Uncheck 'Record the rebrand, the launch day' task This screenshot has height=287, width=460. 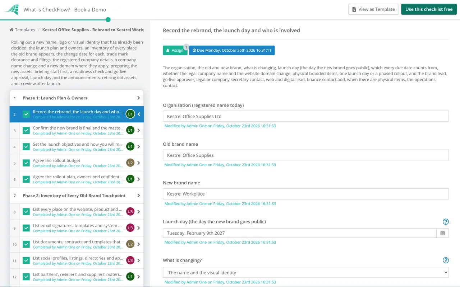click(26, 114)
